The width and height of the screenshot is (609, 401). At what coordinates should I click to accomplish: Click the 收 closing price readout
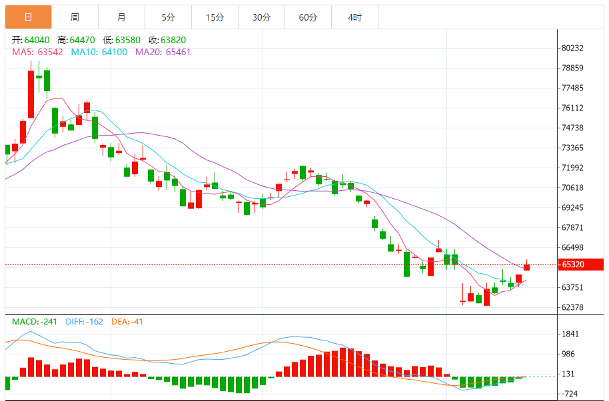[x=167, y=40]
